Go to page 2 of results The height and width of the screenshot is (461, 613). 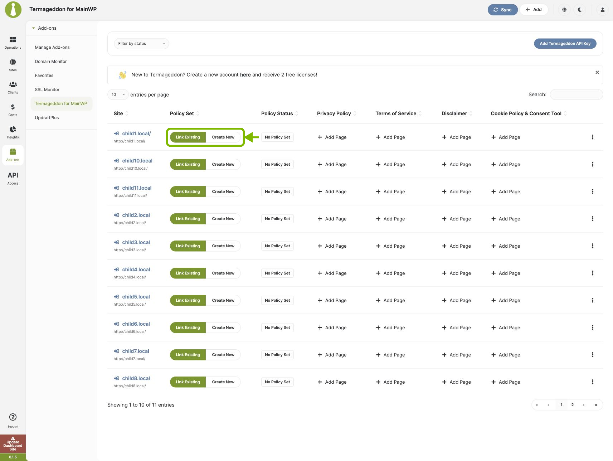573,405
